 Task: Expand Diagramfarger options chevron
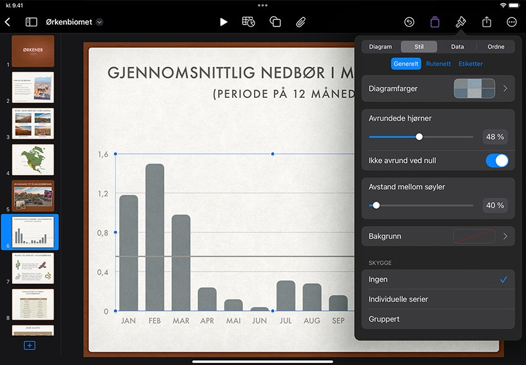[x=505, y=88]
